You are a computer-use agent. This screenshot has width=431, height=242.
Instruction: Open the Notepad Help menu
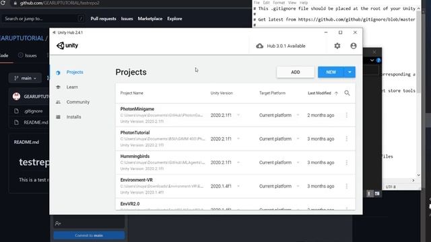[304, 3]
